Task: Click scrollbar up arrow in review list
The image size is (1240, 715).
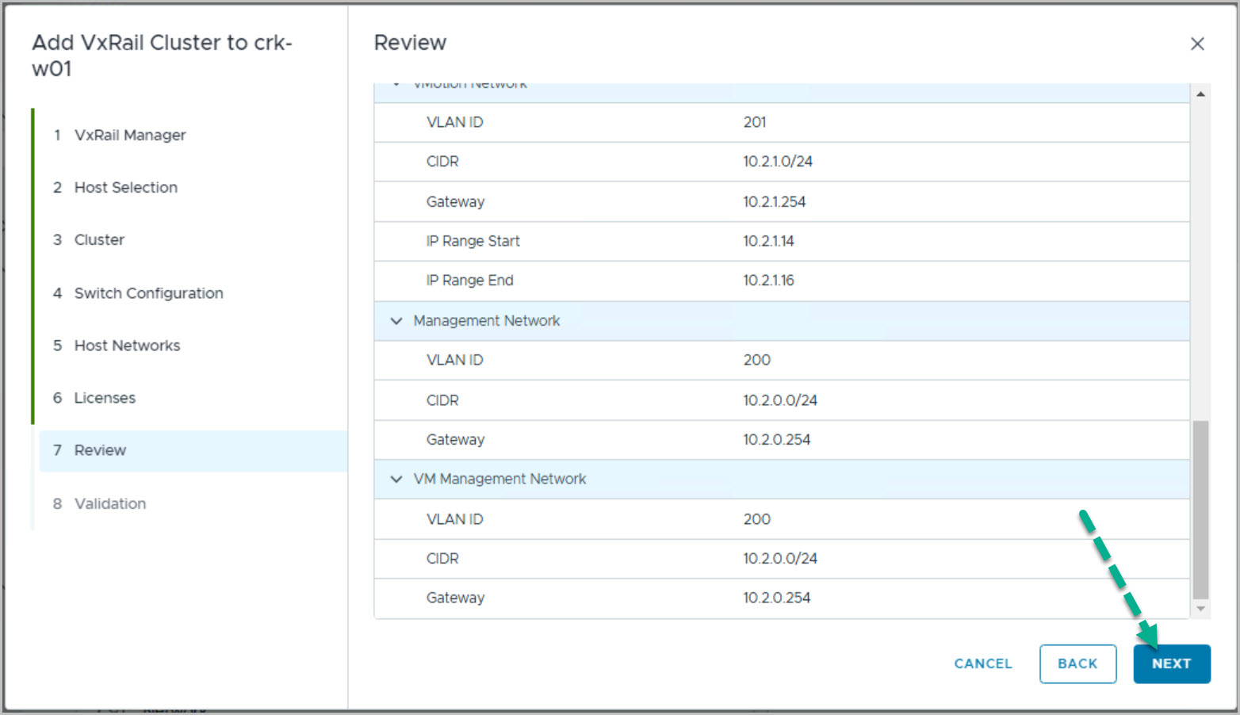Action: (x=1200, y=94)
